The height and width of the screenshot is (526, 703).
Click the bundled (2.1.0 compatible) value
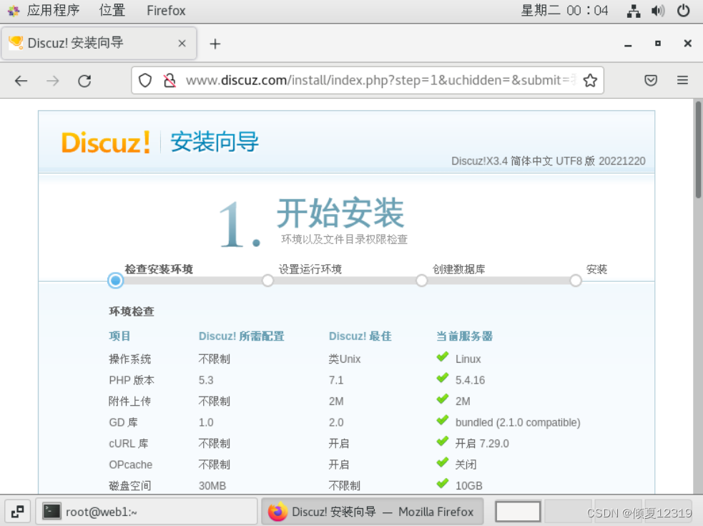point(518,422)
